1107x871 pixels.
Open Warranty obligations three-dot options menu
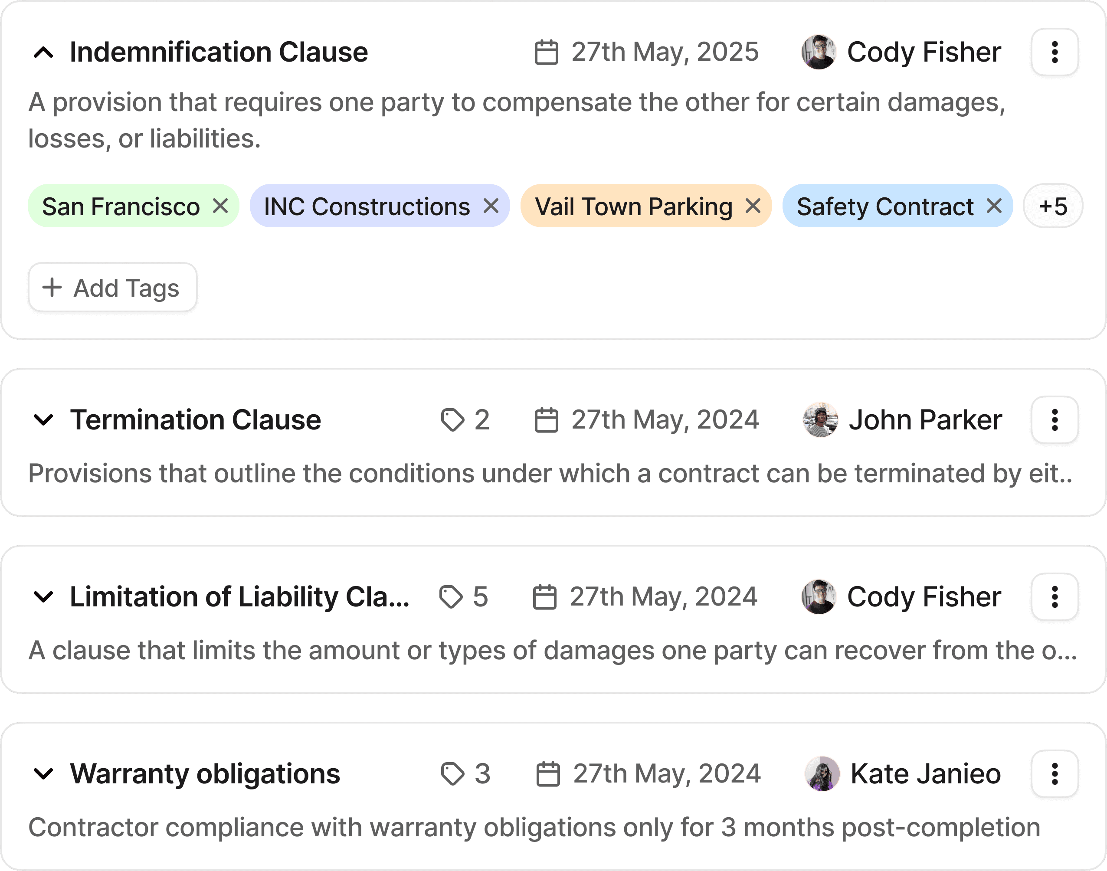(x=1055, y=774)
